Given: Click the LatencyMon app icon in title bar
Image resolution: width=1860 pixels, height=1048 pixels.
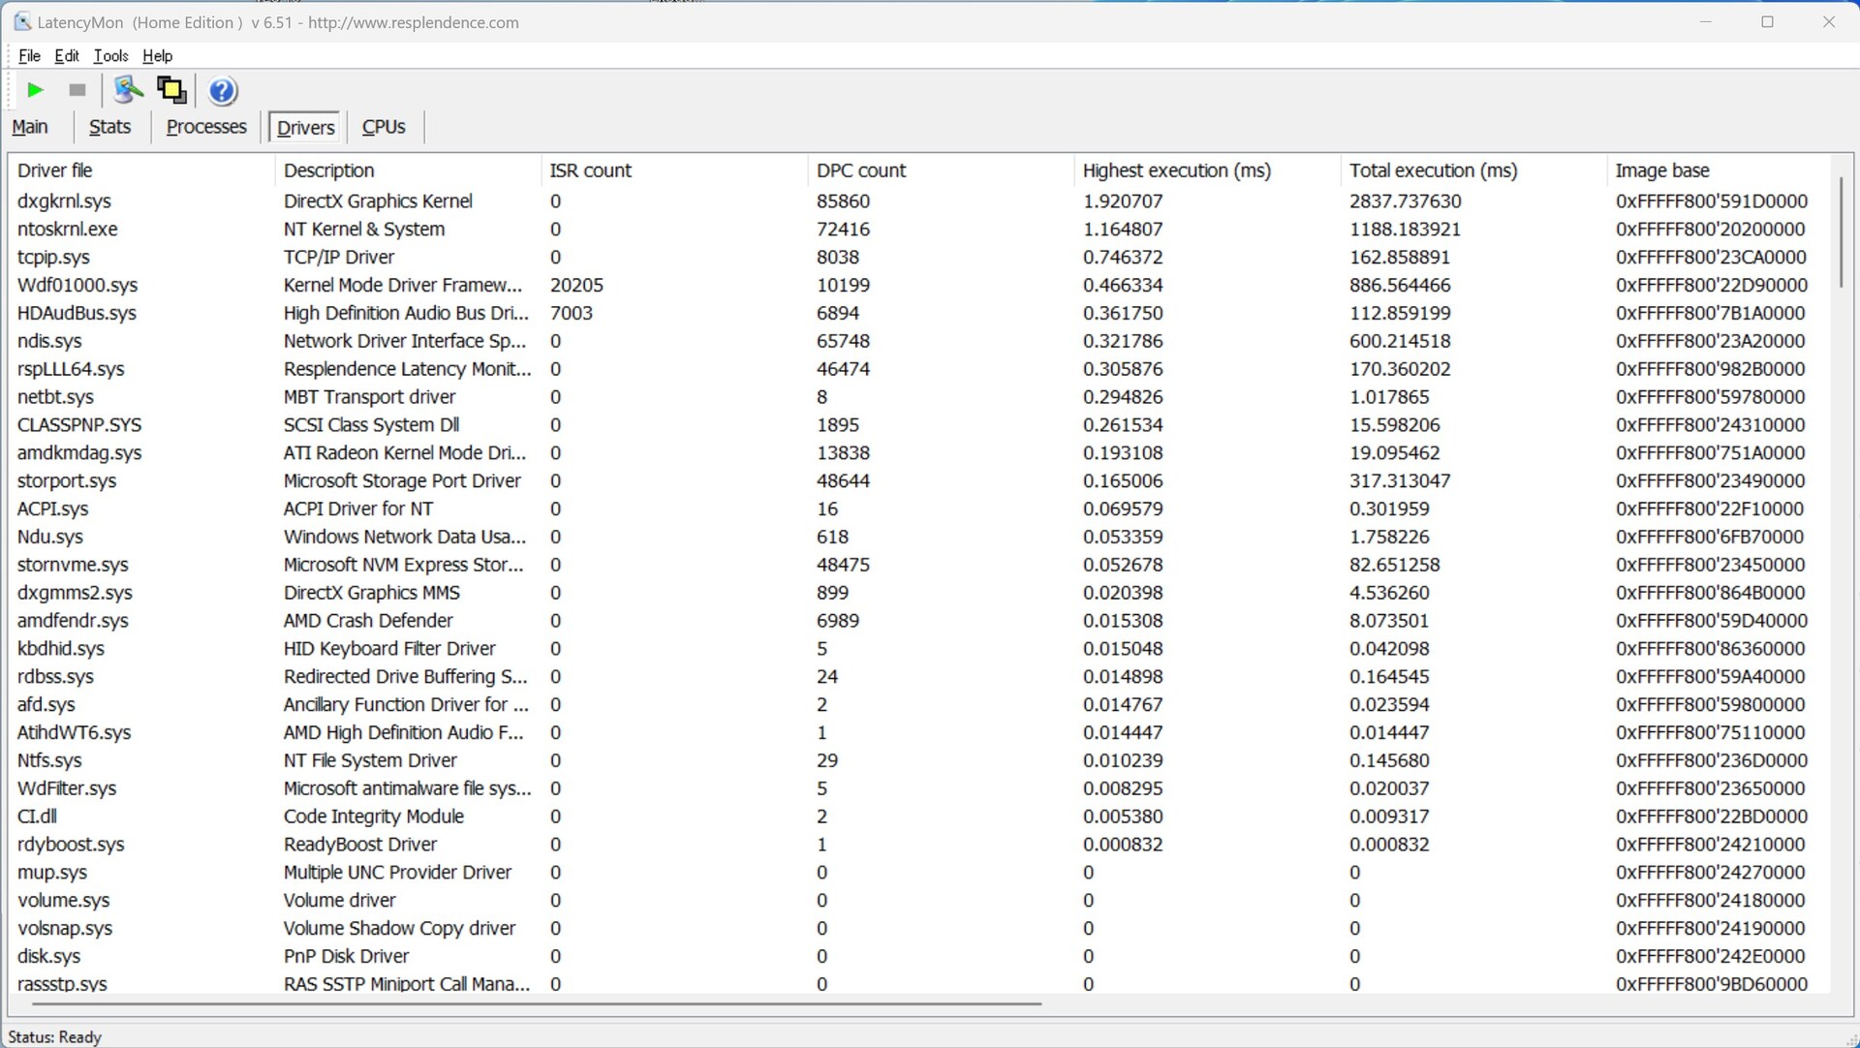Looking at the screenshot, I should 21,21.
